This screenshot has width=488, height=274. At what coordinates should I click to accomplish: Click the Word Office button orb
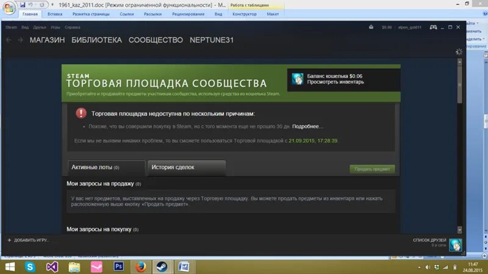(9, 8)
